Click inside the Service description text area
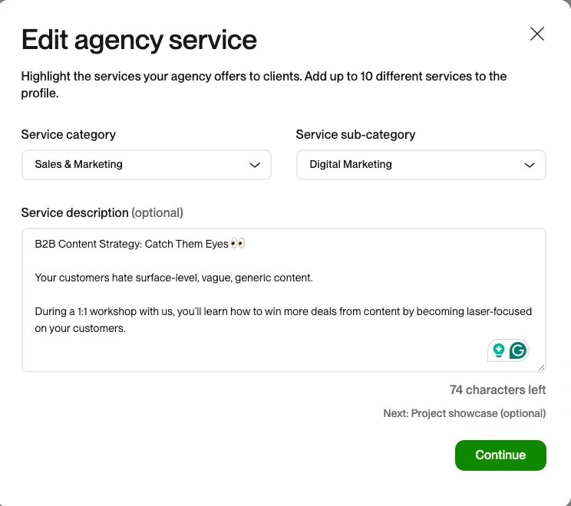571x506 pixels. tap(284, 300)
